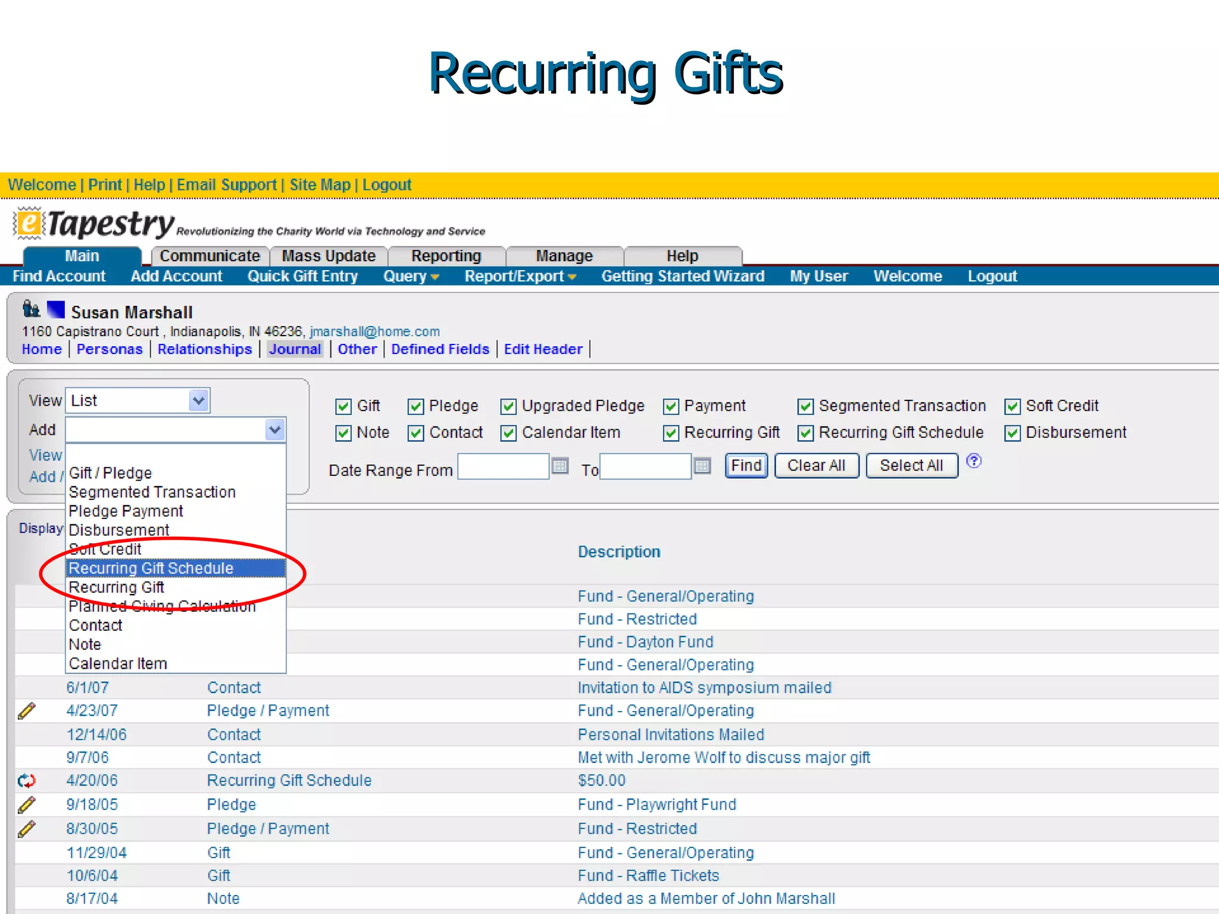This screenshot has height=914, width=1219.
Task: Click the question mark help icon
Action: pos(974,461)
